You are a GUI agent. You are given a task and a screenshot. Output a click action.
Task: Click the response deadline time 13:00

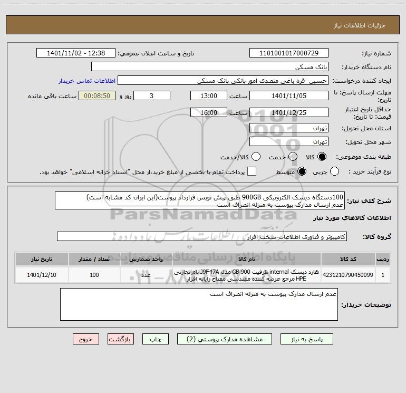pos(209,96)
